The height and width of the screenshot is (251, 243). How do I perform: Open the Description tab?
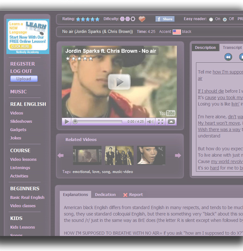tap(205, 48)
